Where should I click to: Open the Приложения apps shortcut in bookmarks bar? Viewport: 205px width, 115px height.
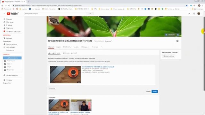click(6, 9)
